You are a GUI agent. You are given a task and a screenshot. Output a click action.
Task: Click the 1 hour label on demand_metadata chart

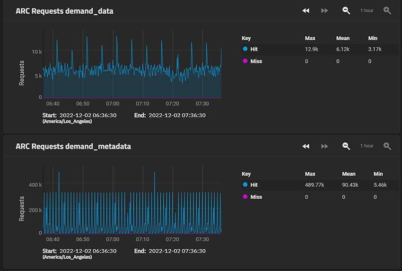click(x=367, y=146)
